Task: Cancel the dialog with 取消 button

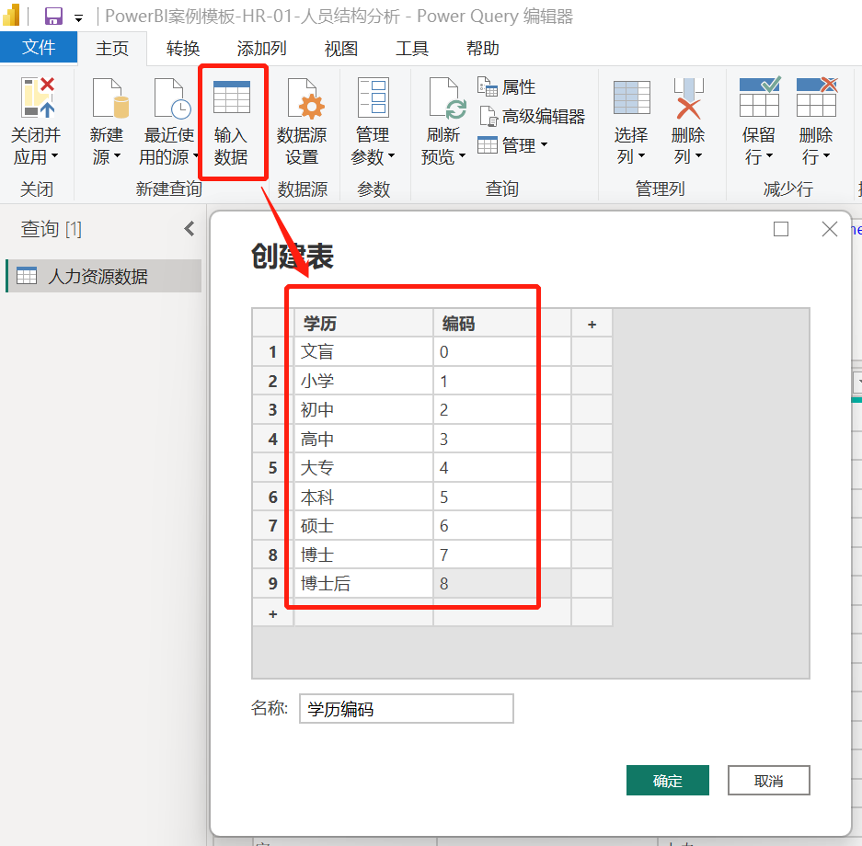Action: [768, 780]
